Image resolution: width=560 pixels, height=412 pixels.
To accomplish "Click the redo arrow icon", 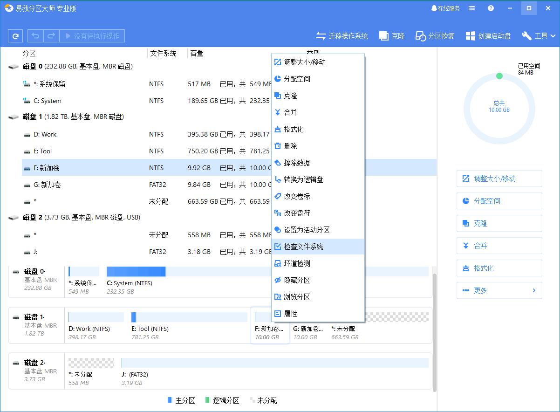I will click(x=50, y=35).
